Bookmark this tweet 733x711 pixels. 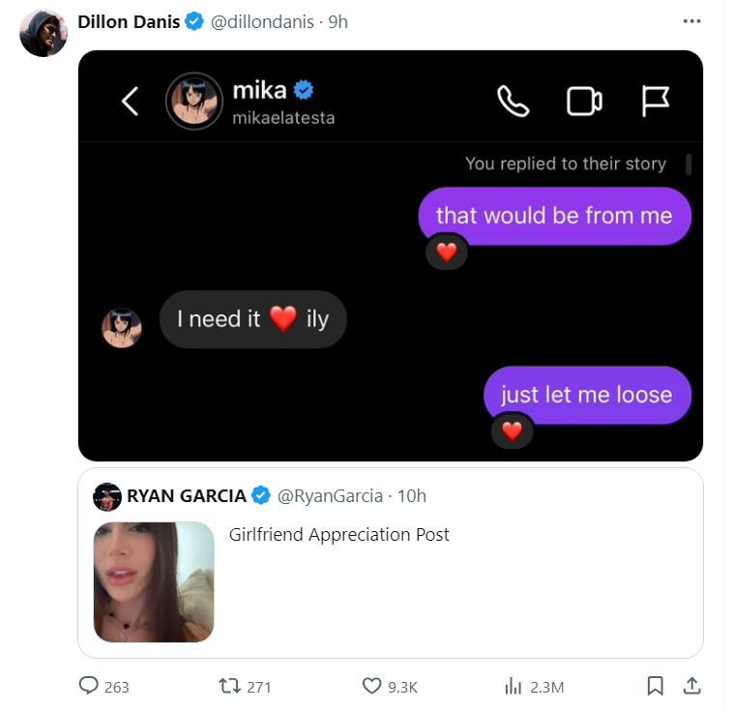pos(655,686)
